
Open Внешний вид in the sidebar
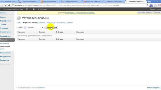pyautogui.click(x=5, y=36)
